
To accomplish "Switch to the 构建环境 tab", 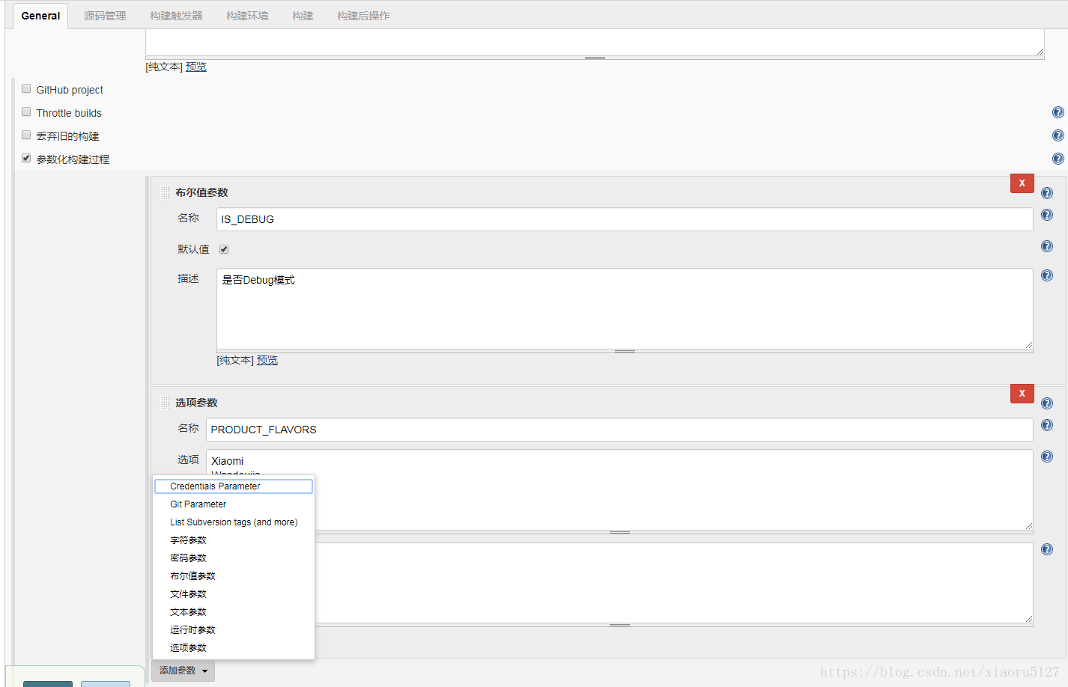I will coord(247,16).
